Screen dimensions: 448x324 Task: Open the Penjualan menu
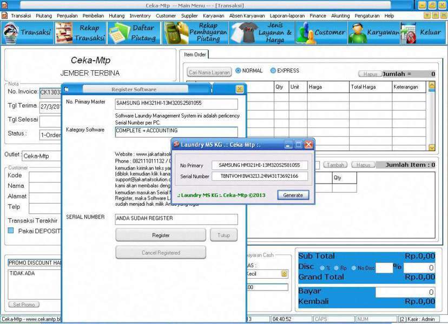[67, 16]
